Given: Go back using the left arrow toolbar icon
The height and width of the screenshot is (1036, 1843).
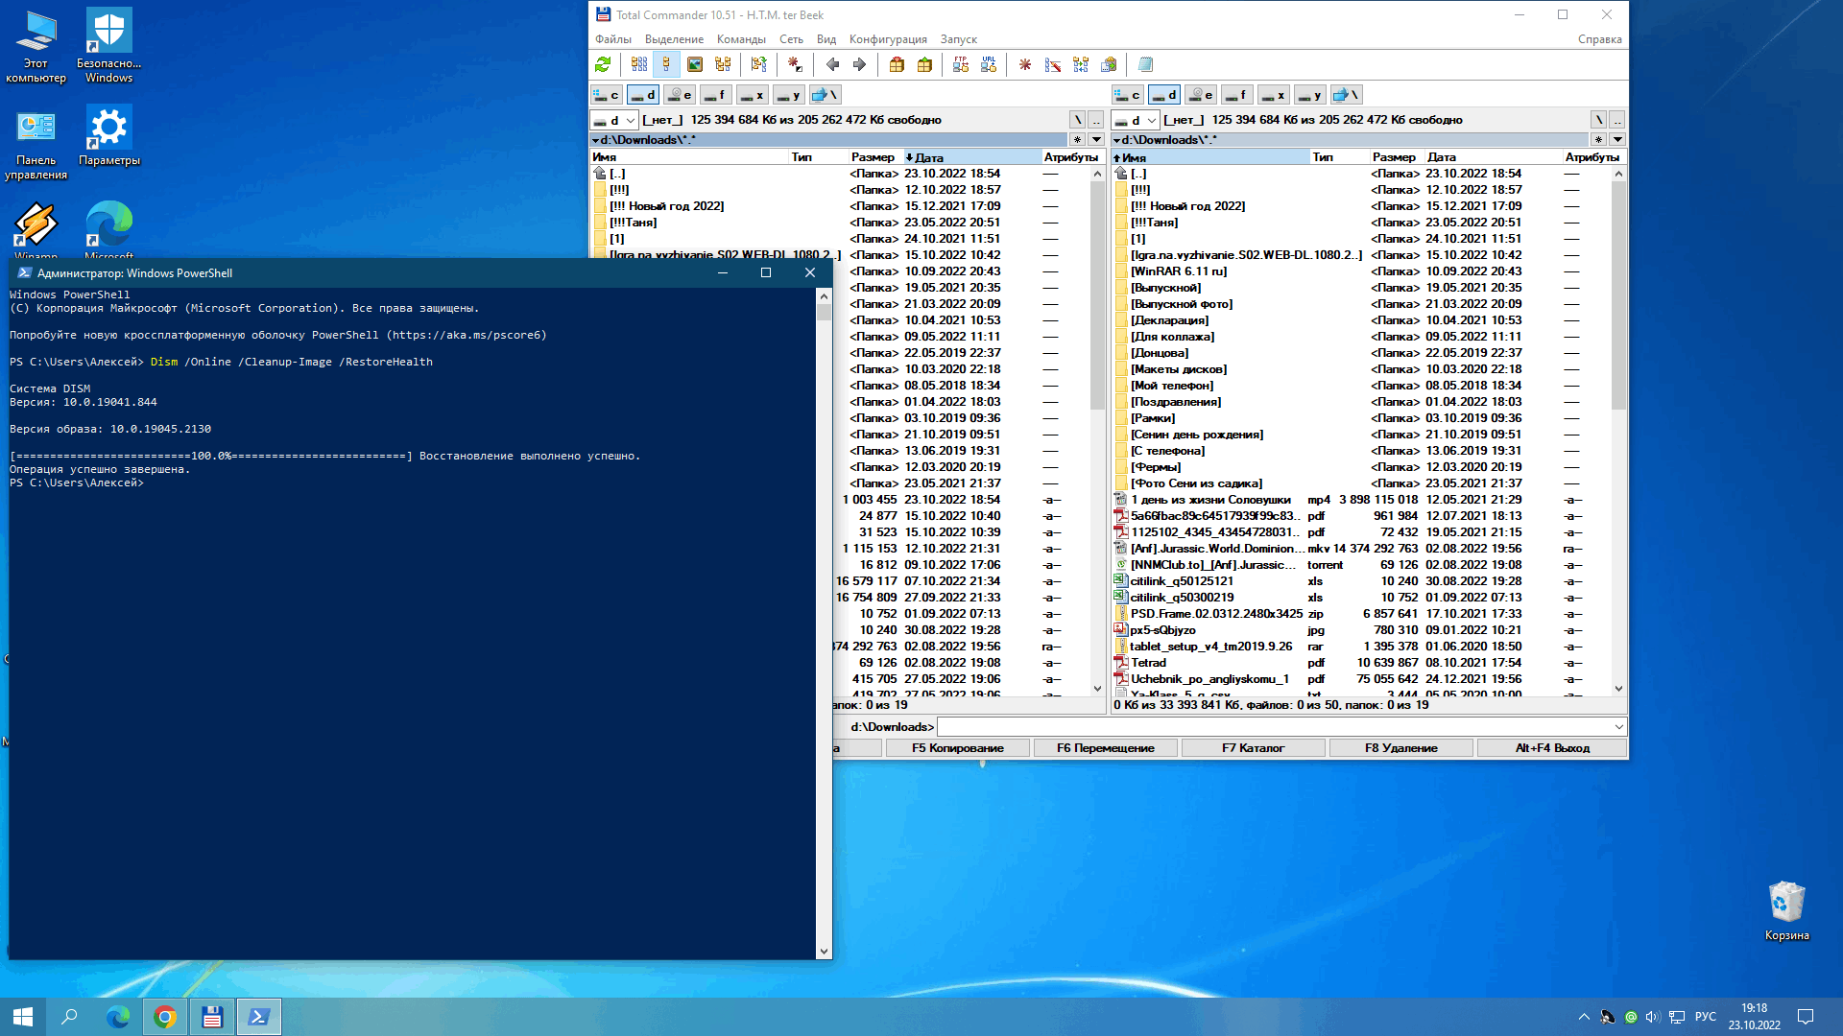Looking at the screenshot, I should [832, 64].
